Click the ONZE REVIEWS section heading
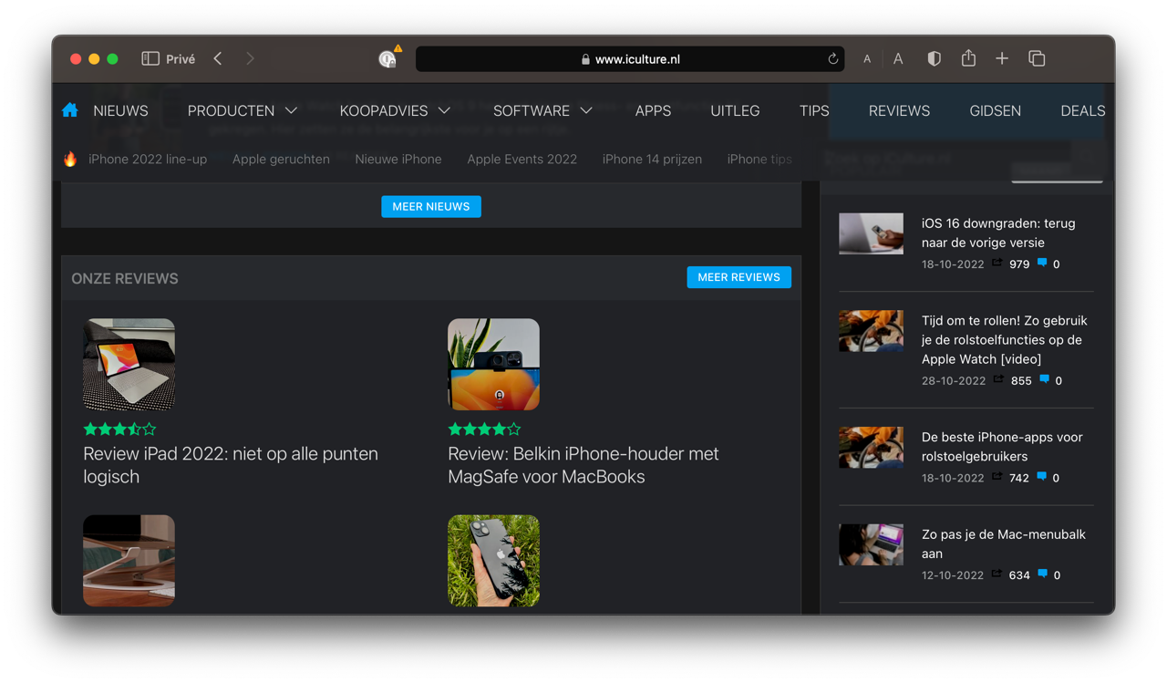 click(x=125, y=278)
